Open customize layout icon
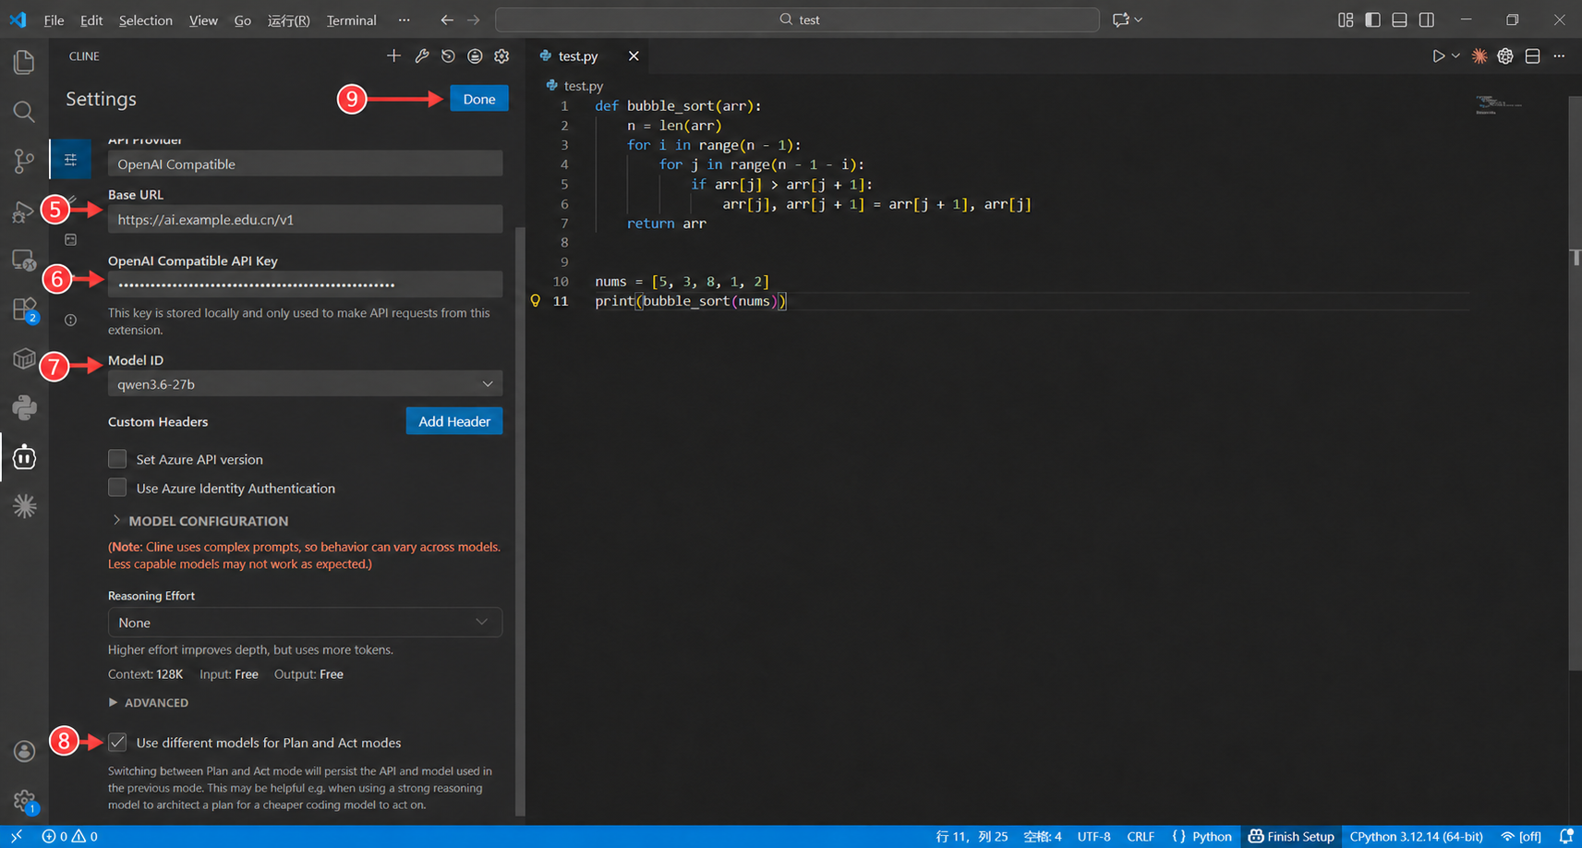The image size is (1582, 848). click(x=1346, y=19)
